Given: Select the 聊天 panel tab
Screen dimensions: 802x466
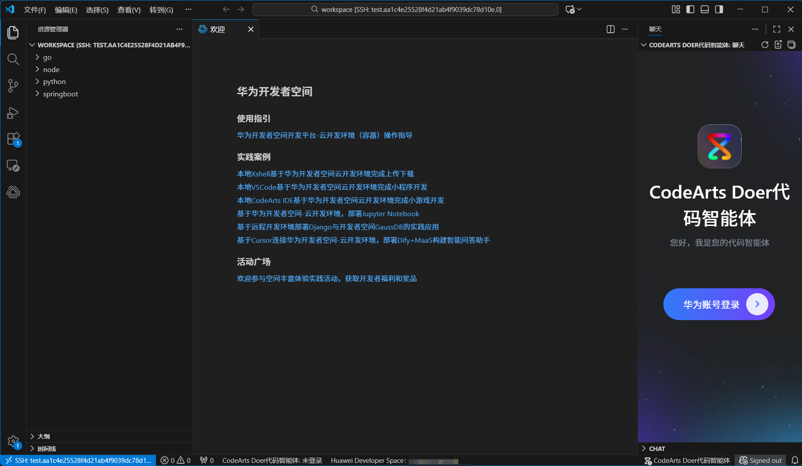Looking at the screenshot, I should pyautogui.click(x=655, y=29).
